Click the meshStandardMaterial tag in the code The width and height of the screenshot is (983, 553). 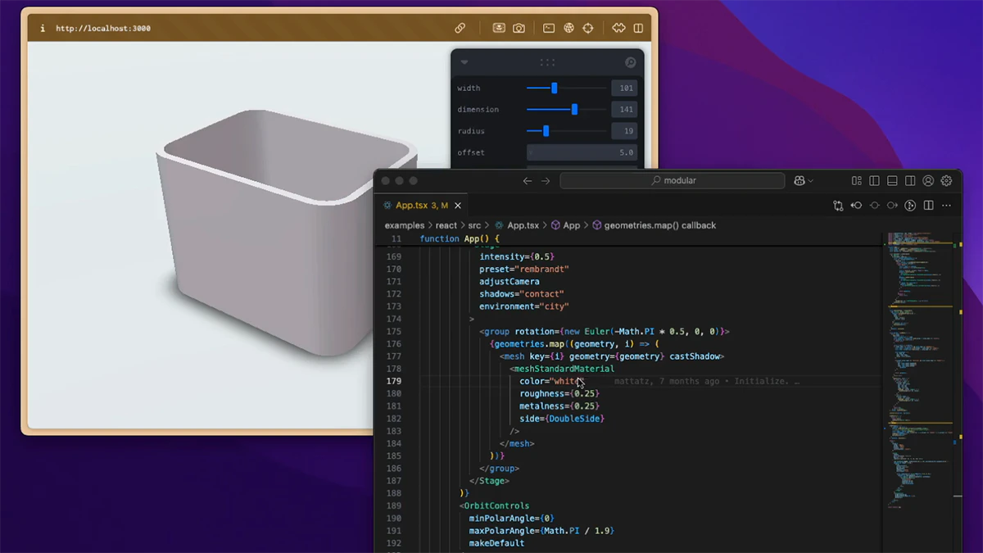coord(562,369)
